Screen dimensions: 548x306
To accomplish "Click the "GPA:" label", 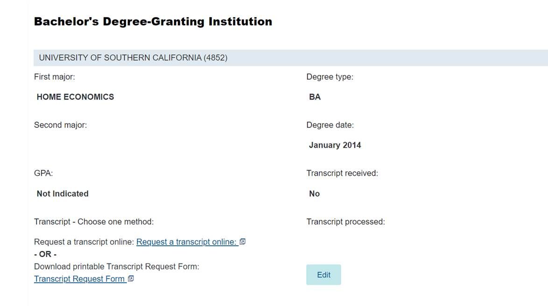I will pyautogui.click(x=43, y=173).
